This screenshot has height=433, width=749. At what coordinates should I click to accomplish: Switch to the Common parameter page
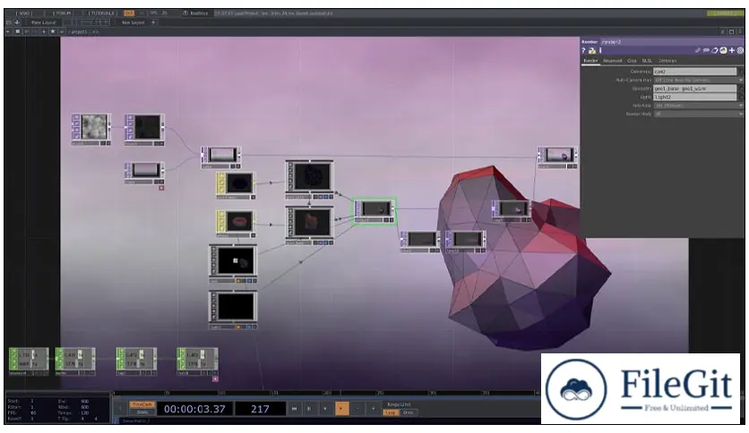(x=667, y=61)
